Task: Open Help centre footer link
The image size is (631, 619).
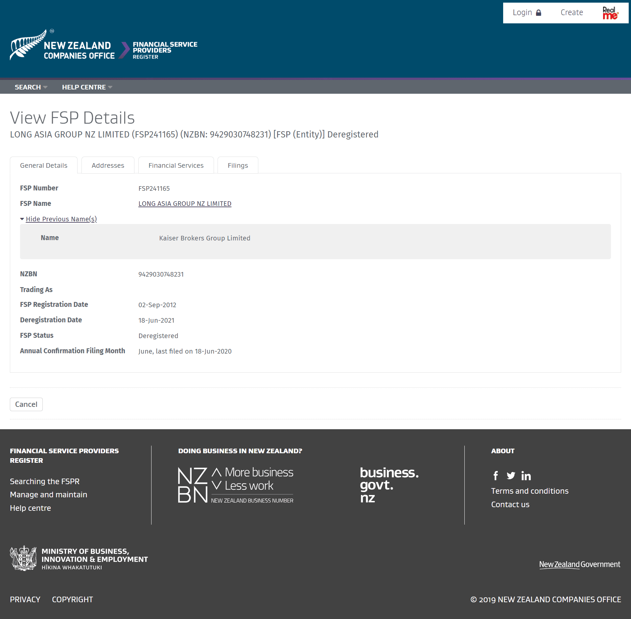Action: tap(31, 508)
